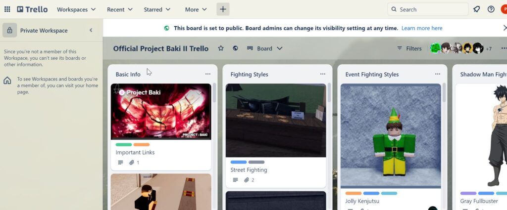
Task: Click the Street Fighting card cover image
Action: click(276, 121)
